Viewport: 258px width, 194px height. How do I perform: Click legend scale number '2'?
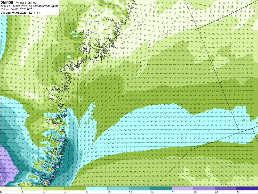(22, 192)
